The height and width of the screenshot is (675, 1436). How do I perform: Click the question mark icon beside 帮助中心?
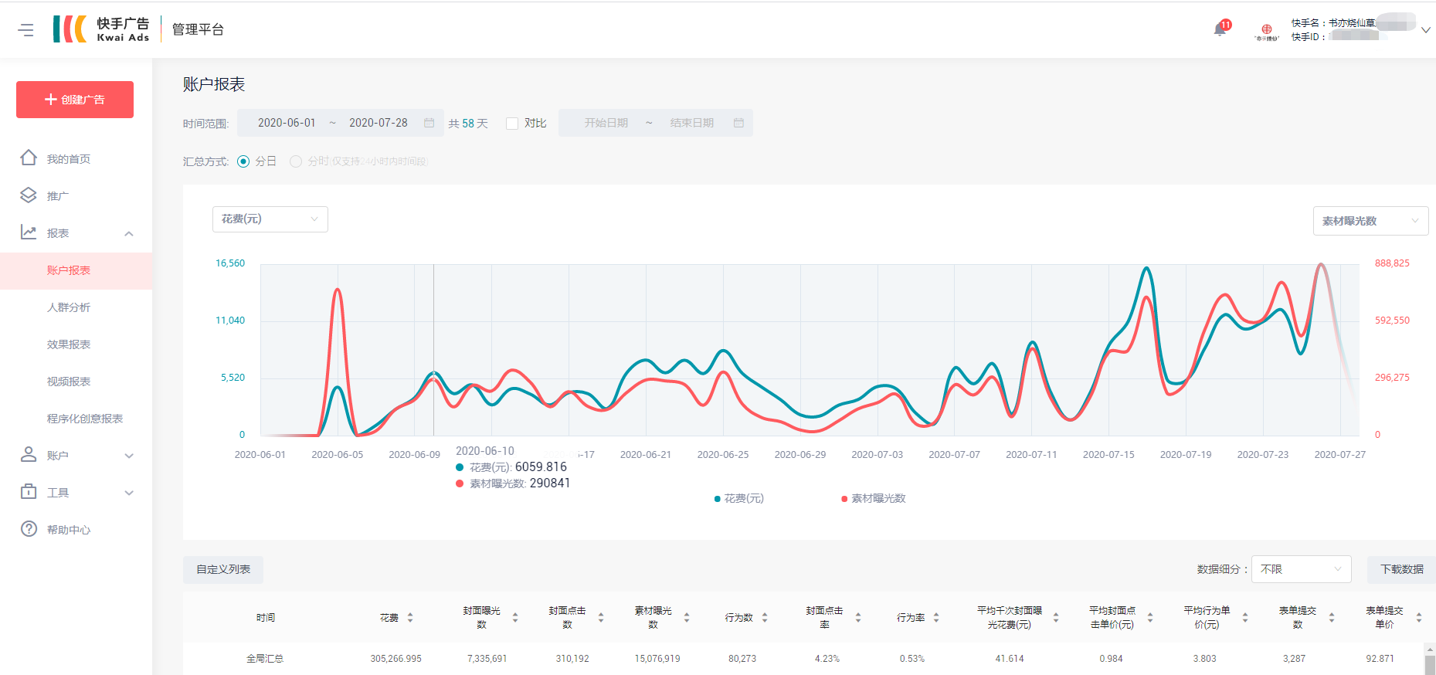tap(29, 529)
